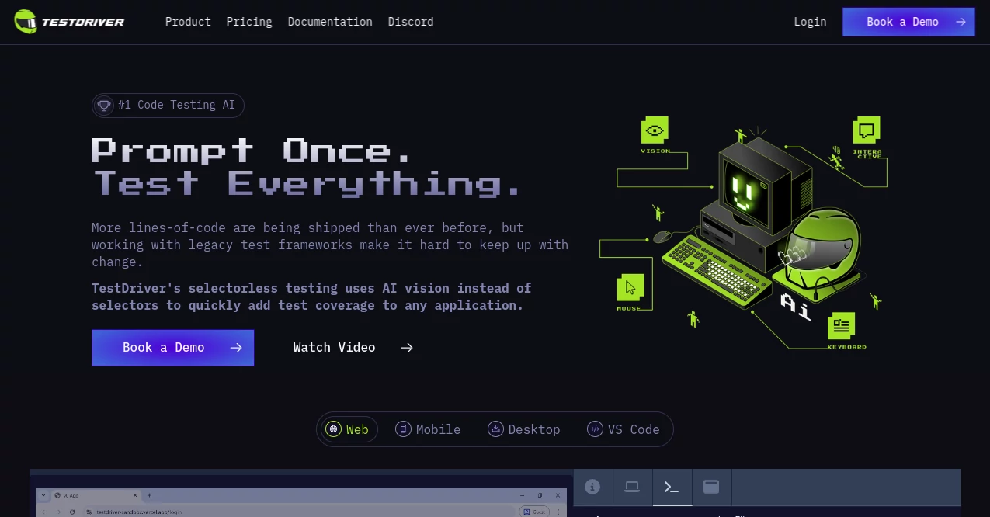This screenshot has width=990, height=517.
Task: Click the window frame icon in the demo panel
Action: click(x=710, y=487)
